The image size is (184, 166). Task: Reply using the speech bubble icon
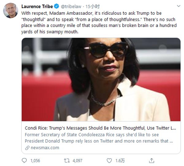(x=25, y=160)
